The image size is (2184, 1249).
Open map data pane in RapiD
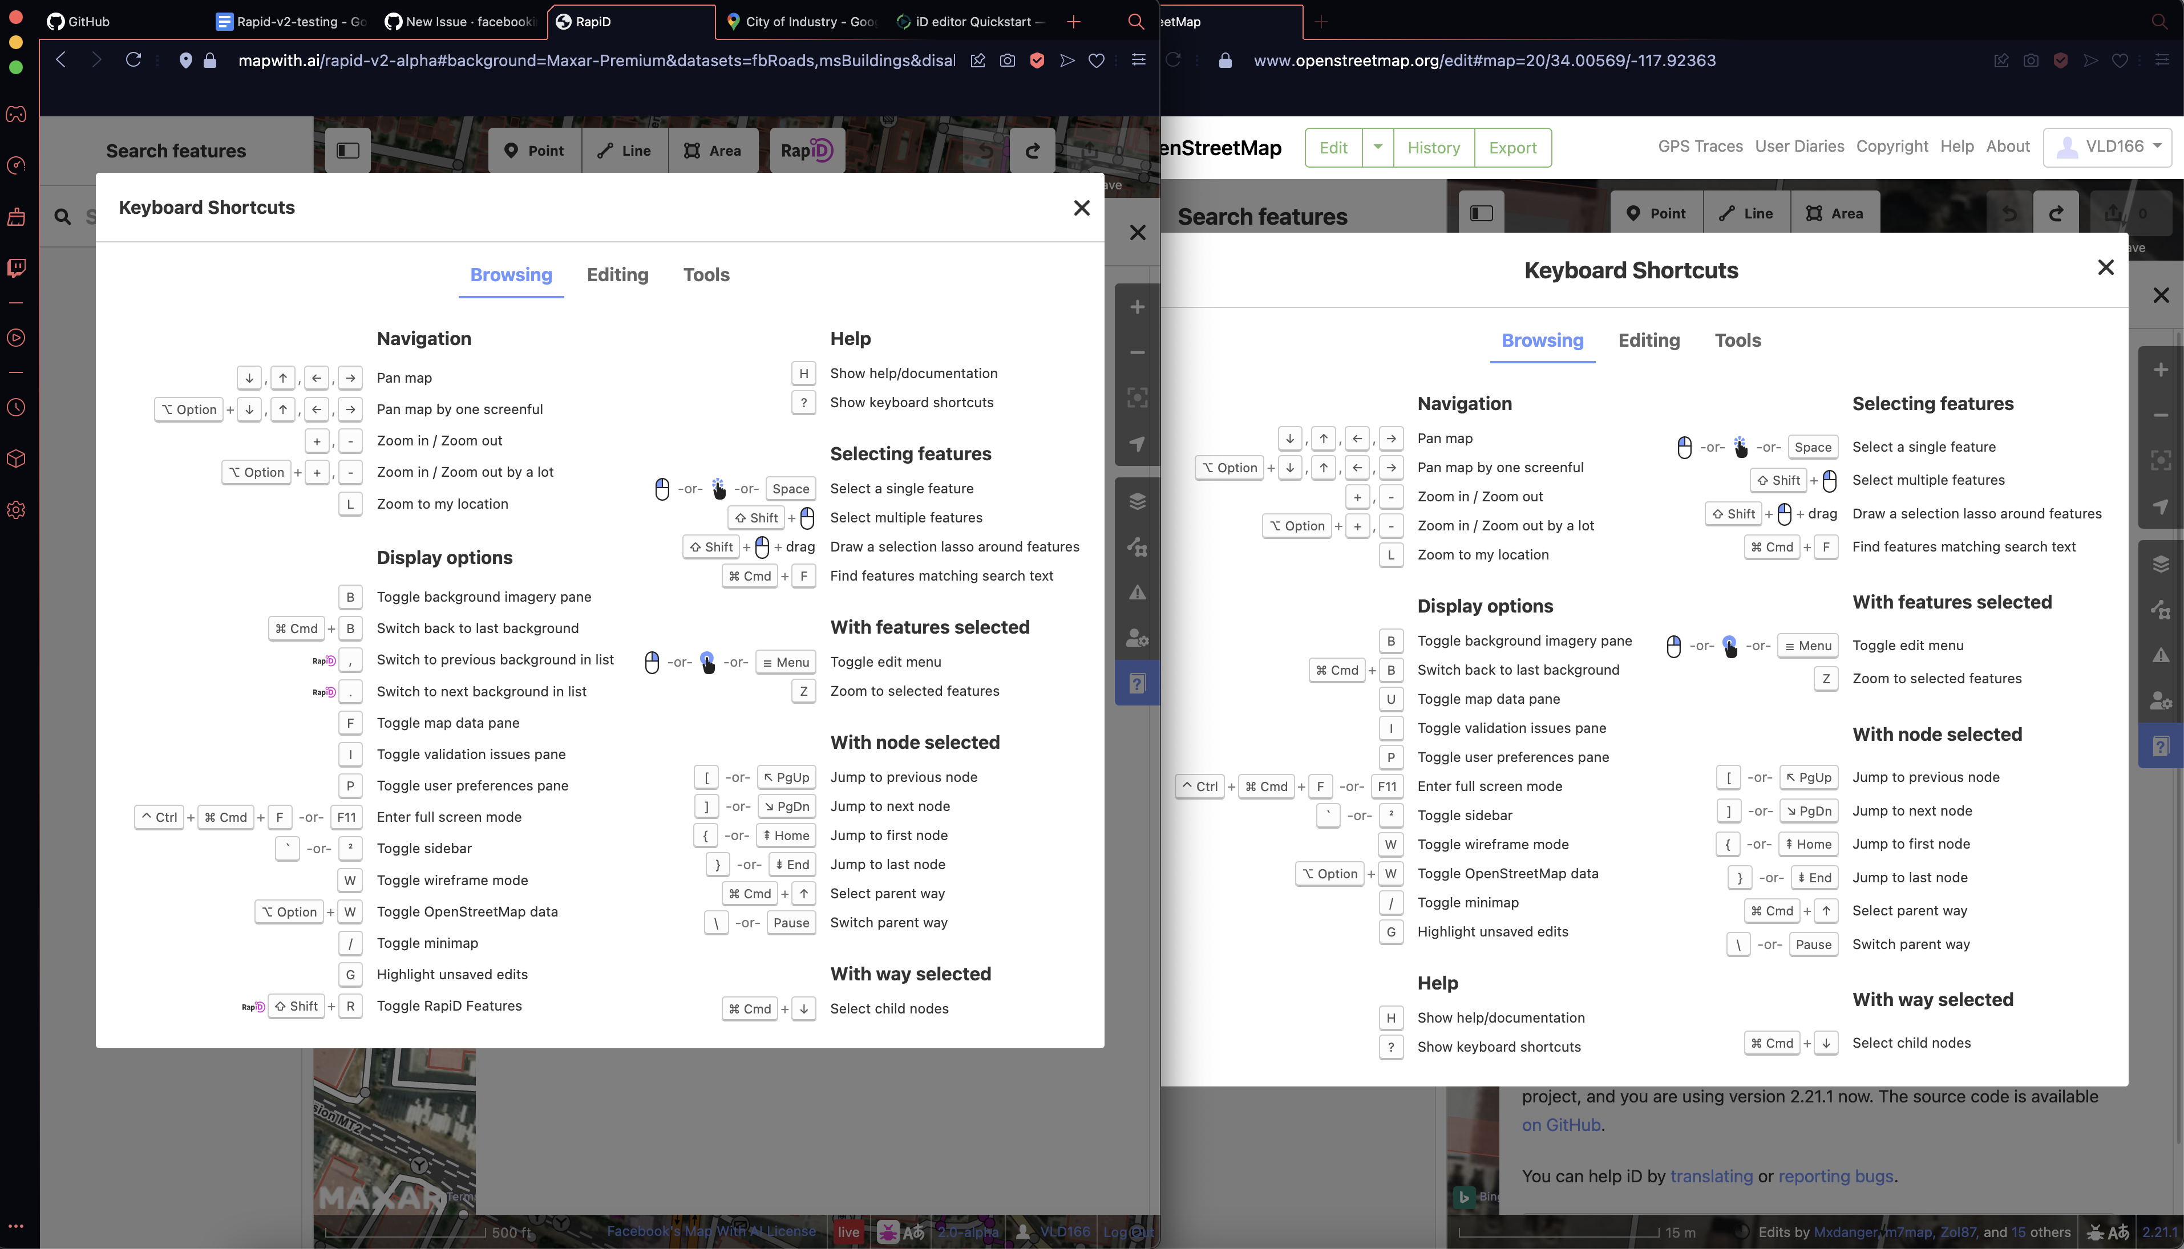tap(1137, 546)
